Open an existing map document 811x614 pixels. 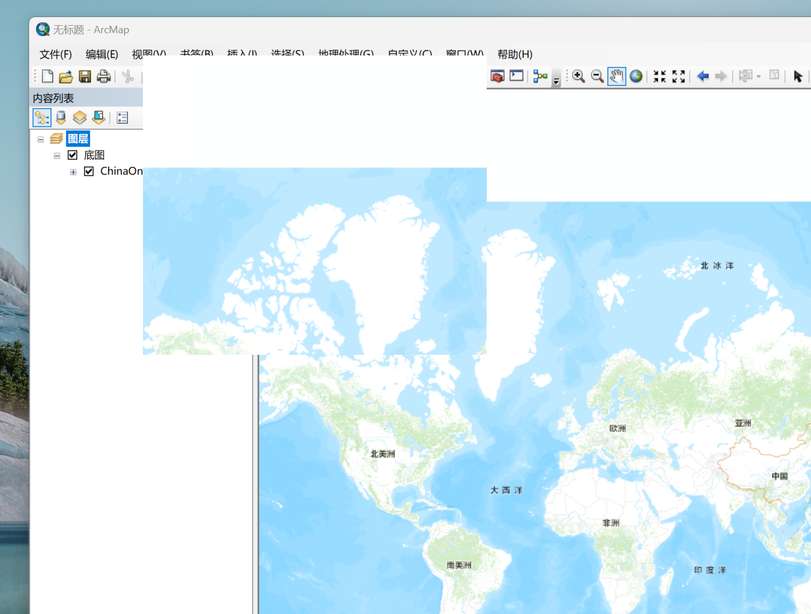pos(66,76)
